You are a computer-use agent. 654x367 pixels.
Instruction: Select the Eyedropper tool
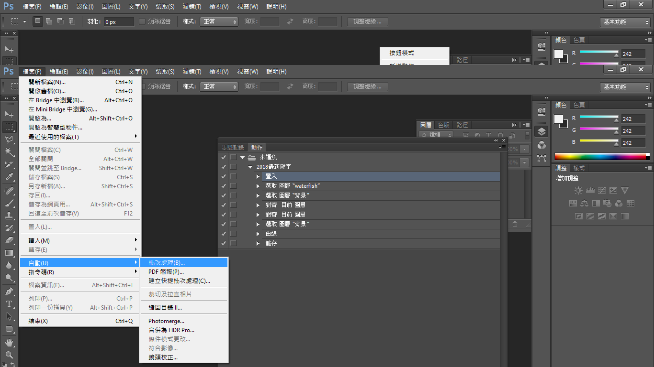[x=9, y=177]
